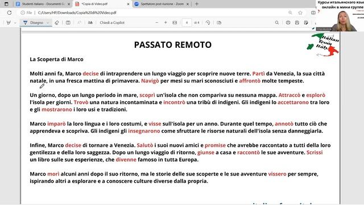
Task: Open the split screen icon
Action: tap(313, 13)
